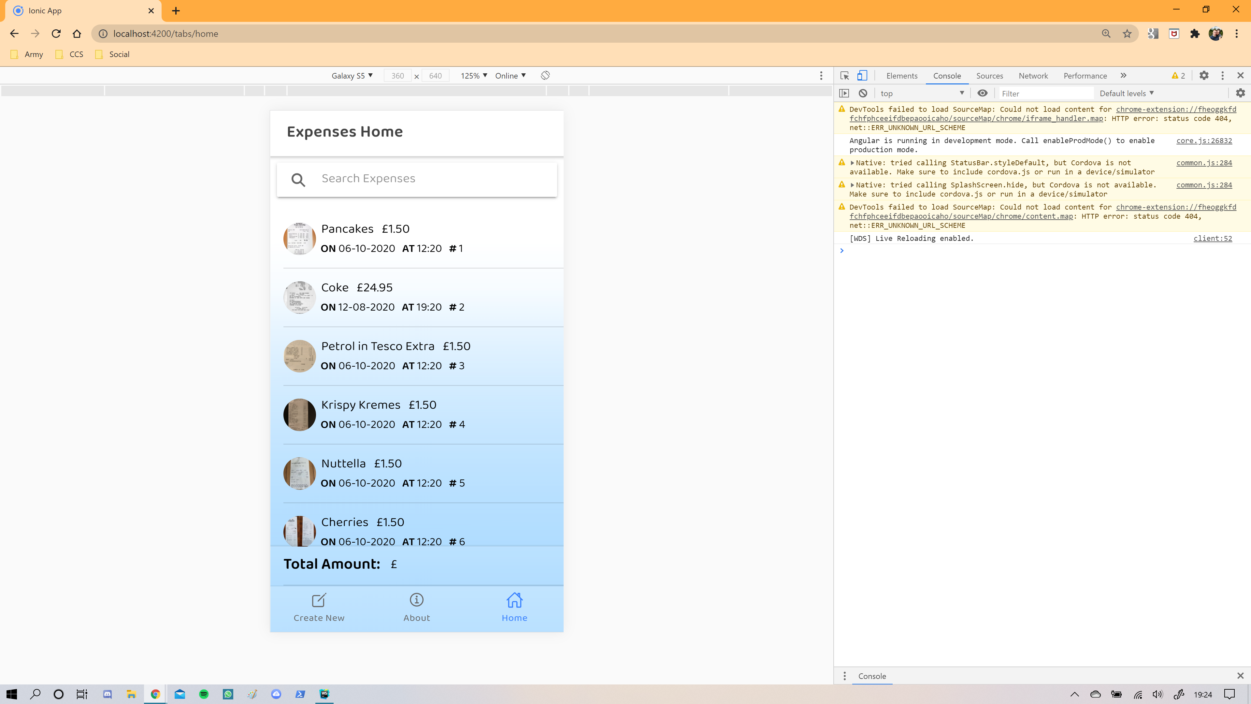
Task: Open the core.js:26832 source link
Action: coord(1204,140)
